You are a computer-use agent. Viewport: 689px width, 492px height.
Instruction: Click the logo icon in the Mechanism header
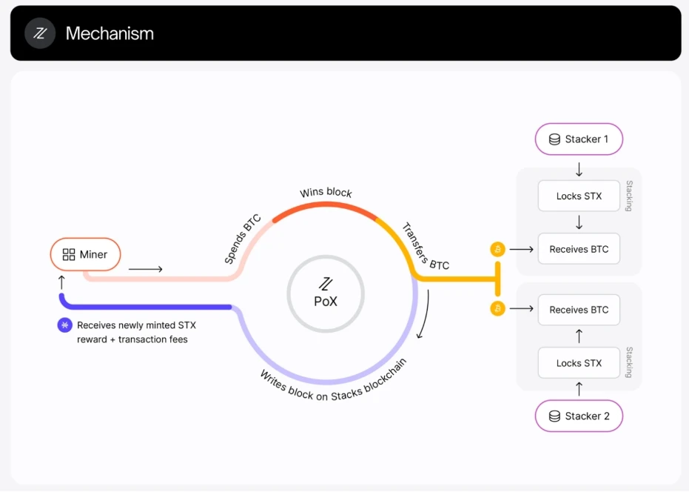coord(40,33)
